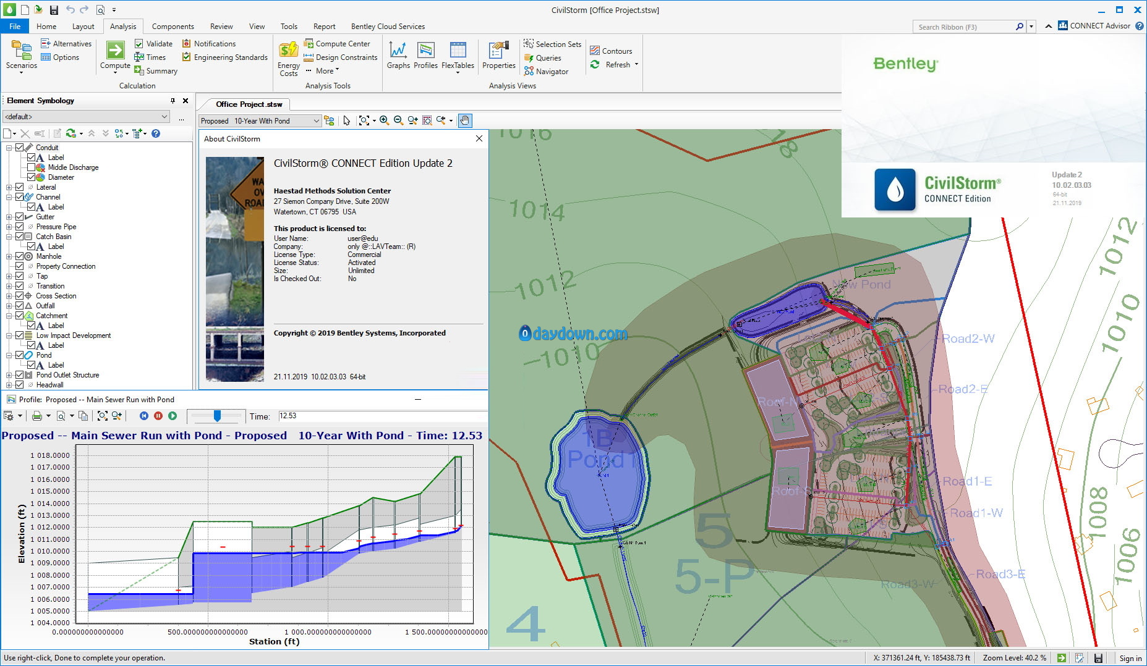Image resolution: width=1147 pixels, height=666 pixels.
Task: Open FlexTables
Action: (458, 57)
